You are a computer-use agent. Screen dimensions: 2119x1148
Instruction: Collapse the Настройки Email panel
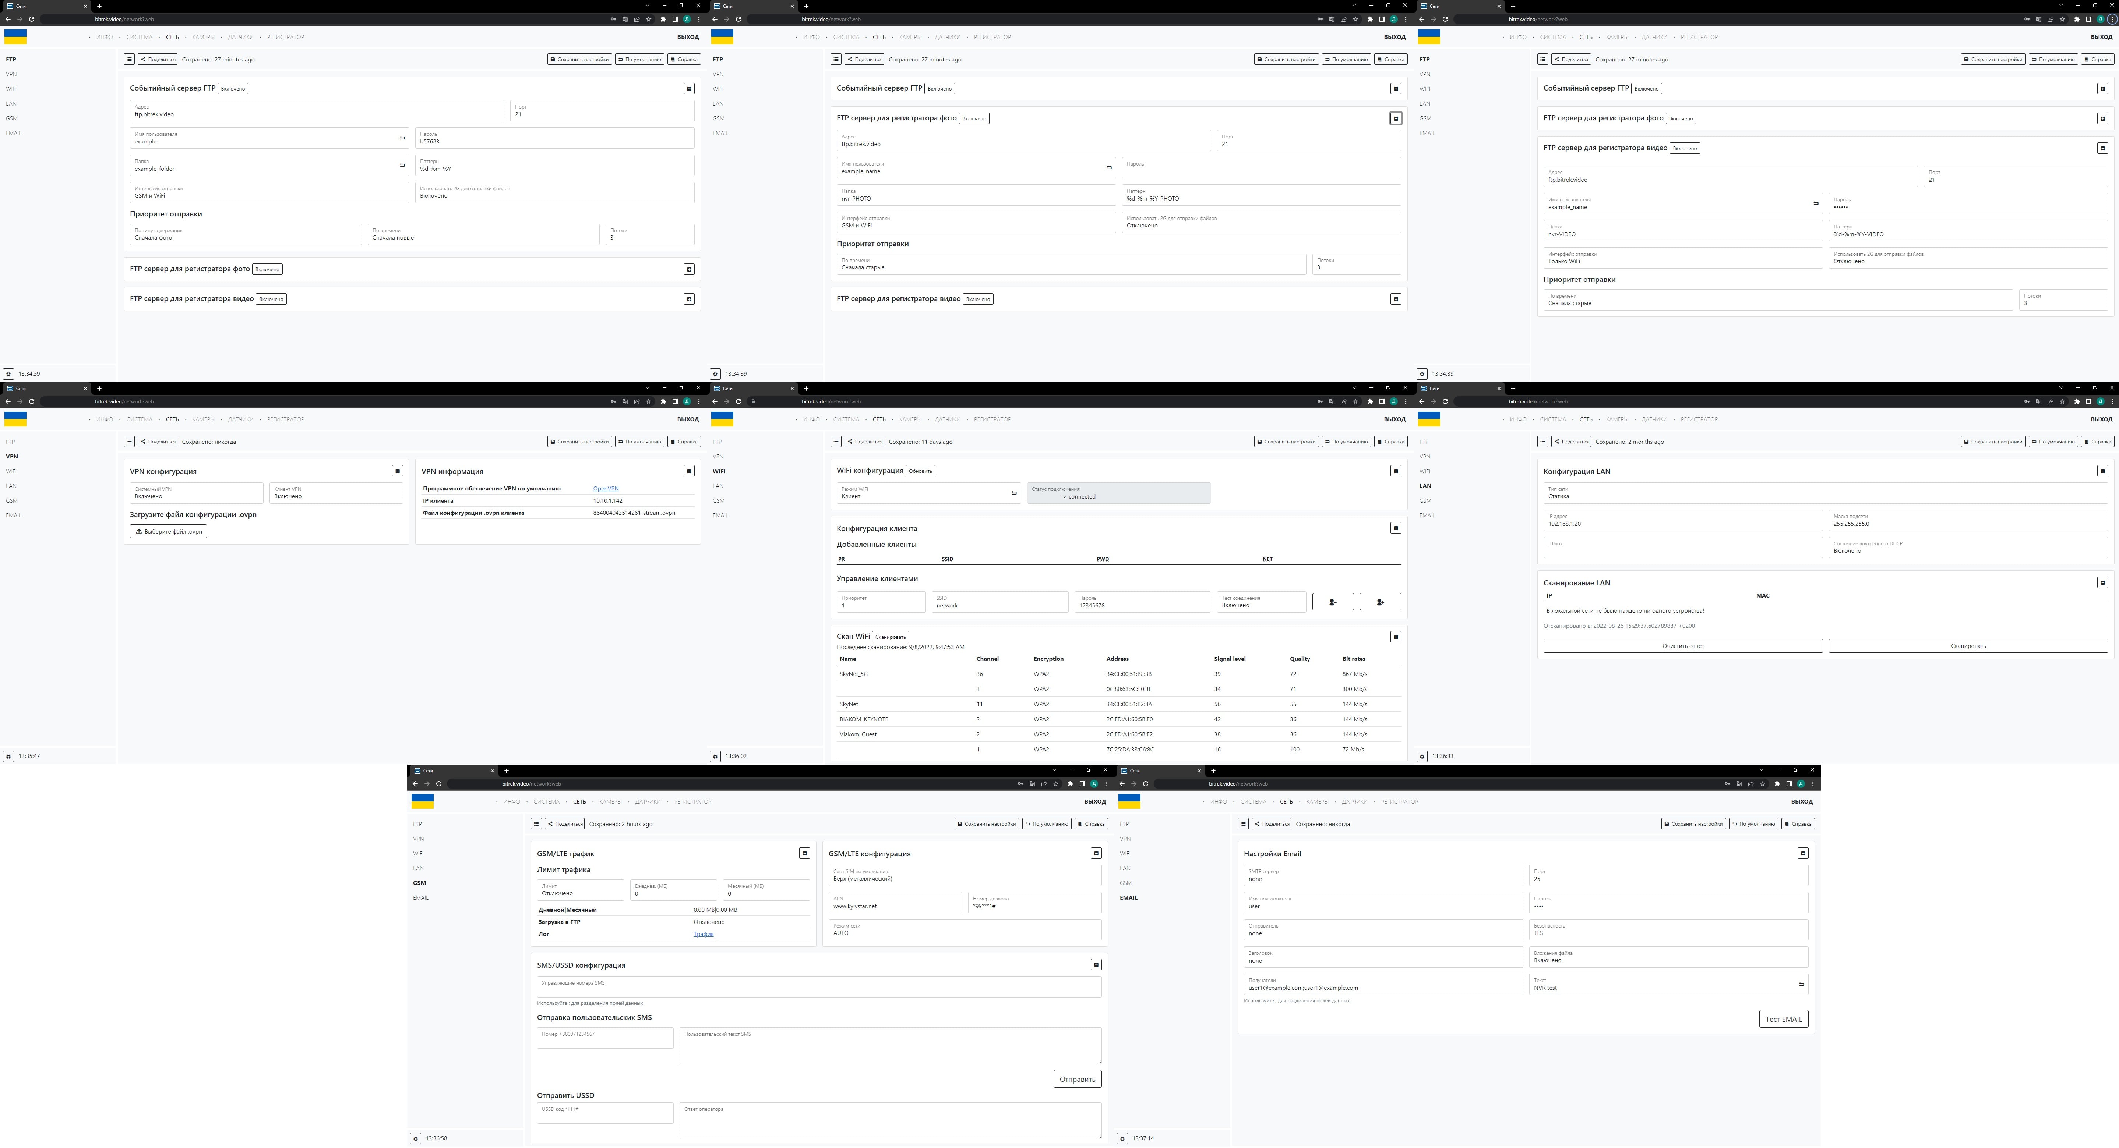(1802, 854)
